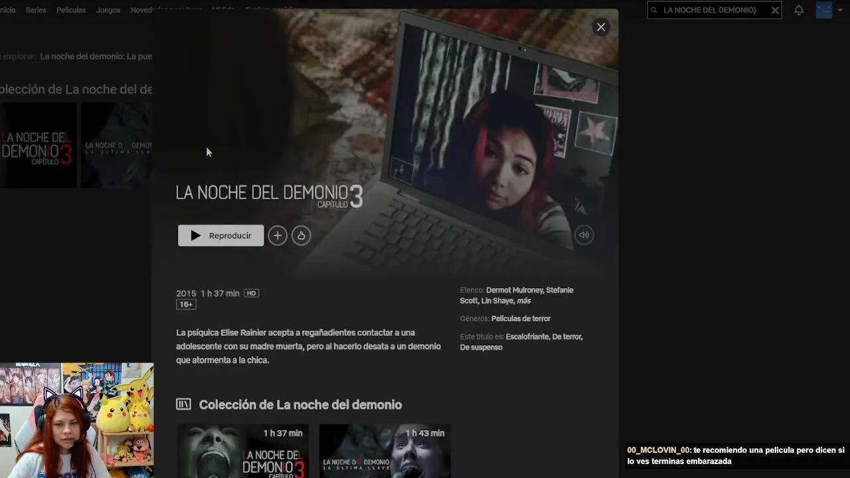Play the movie with Reproducir button
This screenshot has width=850, height=478.
220,236
